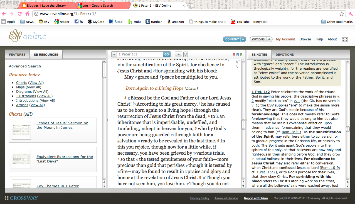This screenshot has height=204, width=355.
Task: Expand the OPTIONS plus menu
Action: coord(269,39)
